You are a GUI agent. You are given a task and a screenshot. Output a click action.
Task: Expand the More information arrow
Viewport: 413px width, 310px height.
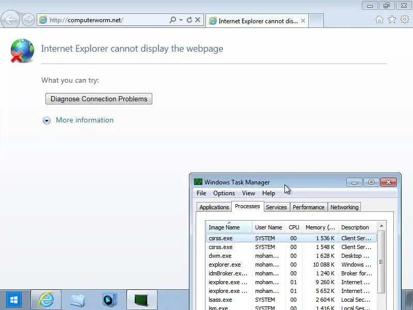(46, 120)
